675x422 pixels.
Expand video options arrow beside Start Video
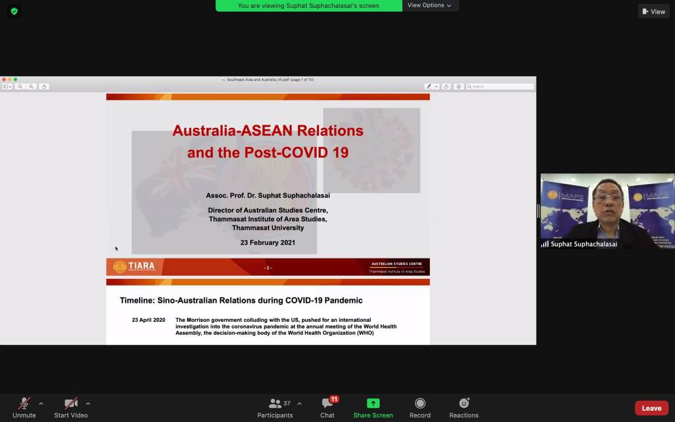pos(88,404)
